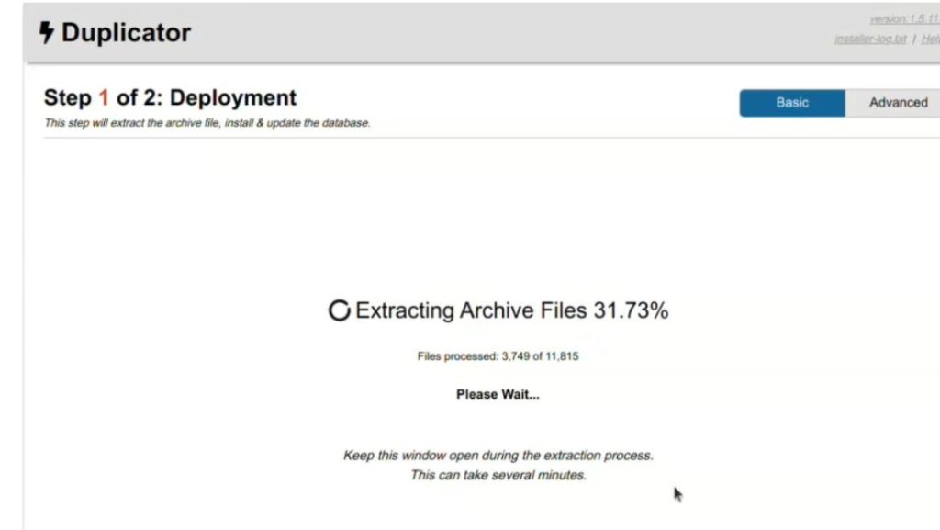Open the installer-log.txt link
This screenshot has width=940, height=530.
tap(870, 39)
